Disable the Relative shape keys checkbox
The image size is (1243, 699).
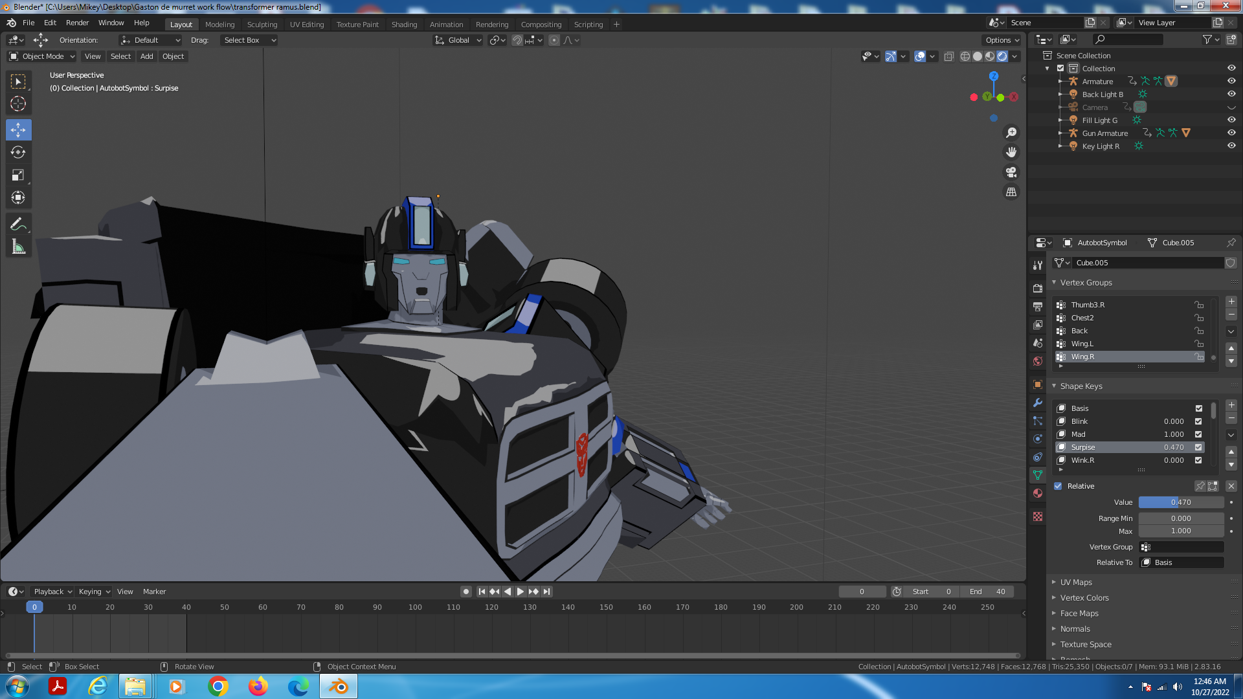coord(1058,486)
